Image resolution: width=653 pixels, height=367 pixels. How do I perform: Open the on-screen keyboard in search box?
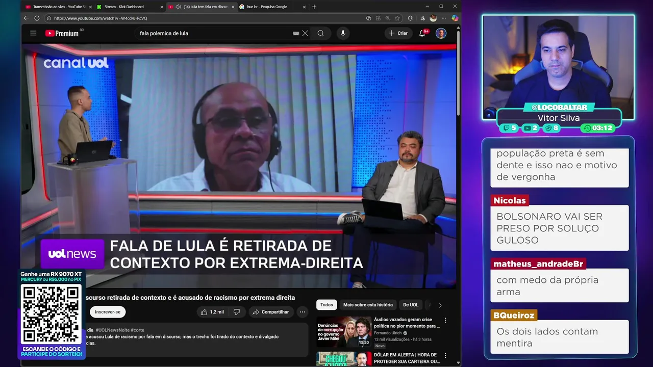(296, 33)
